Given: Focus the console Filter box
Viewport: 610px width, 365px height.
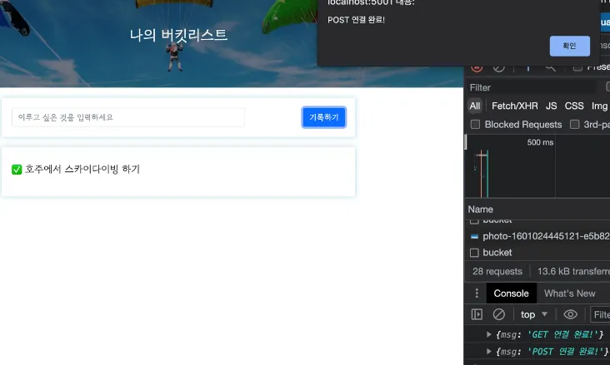Looking at the screenshot, I should (x=600, y=314).
